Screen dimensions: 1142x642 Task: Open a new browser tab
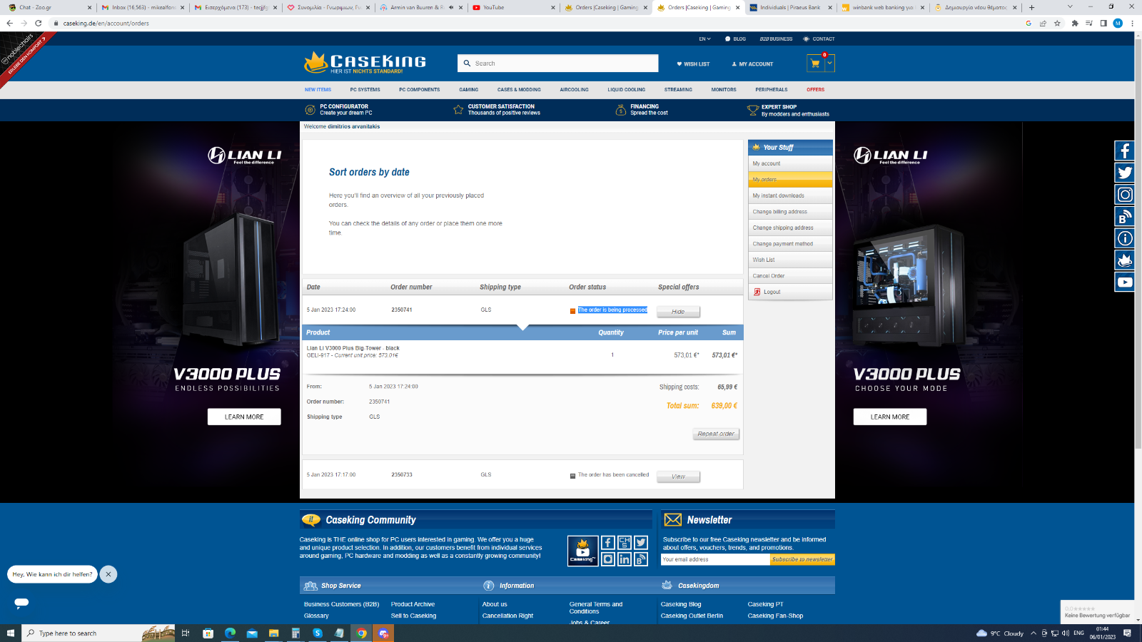[x=1031, y=7]
